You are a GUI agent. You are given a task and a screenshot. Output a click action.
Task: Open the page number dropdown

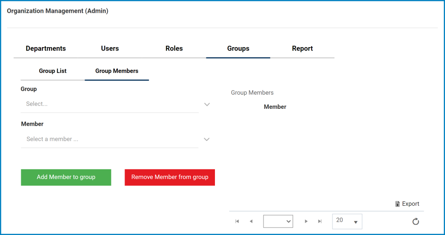tap(278, 221)
